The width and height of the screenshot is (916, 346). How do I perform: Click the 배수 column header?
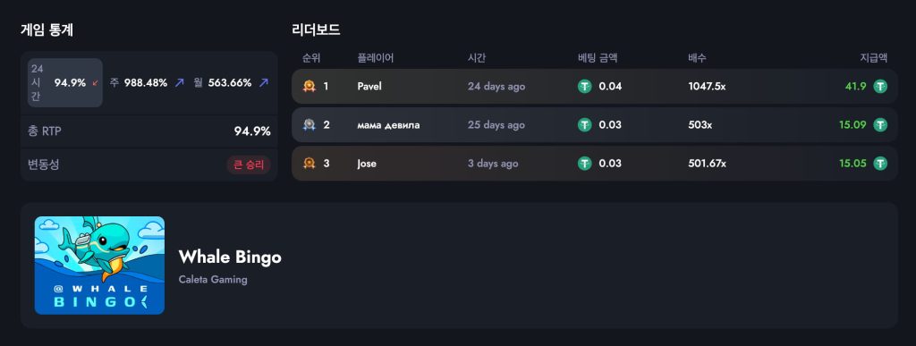coord(698,58)
